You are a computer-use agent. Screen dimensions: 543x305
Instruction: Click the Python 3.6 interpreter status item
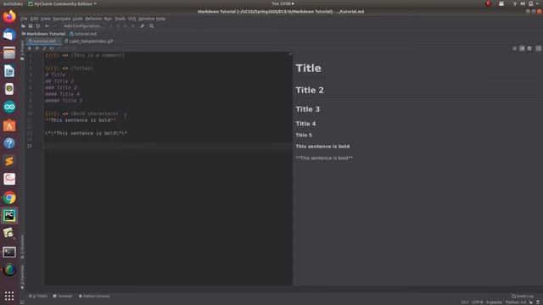coord(516,302)
